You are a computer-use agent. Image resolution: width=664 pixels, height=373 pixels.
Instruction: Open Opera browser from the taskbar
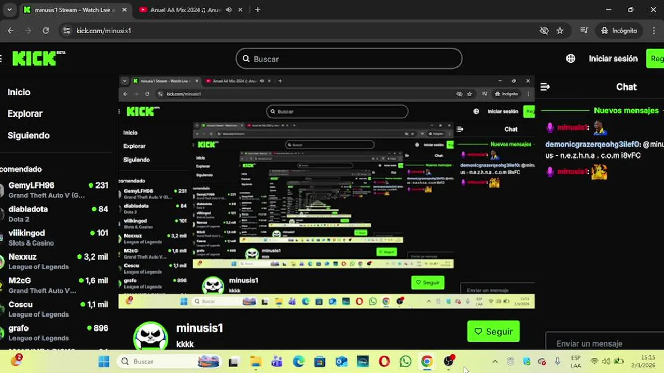coord(384,362)
